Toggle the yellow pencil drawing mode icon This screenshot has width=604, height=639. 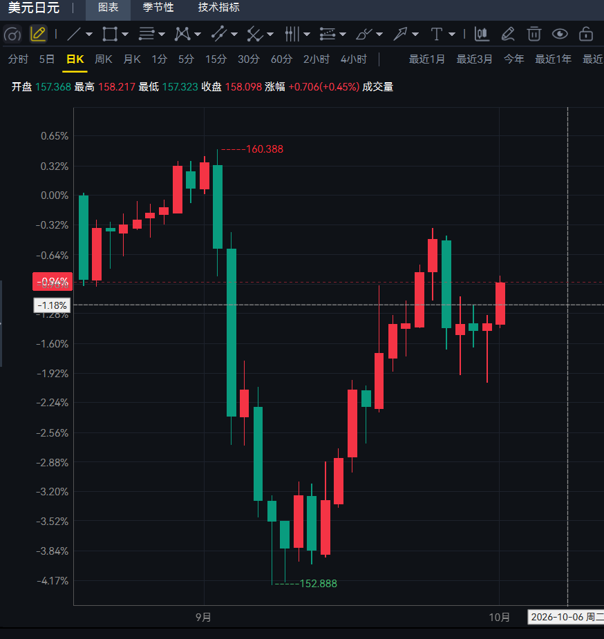[38, 34]
